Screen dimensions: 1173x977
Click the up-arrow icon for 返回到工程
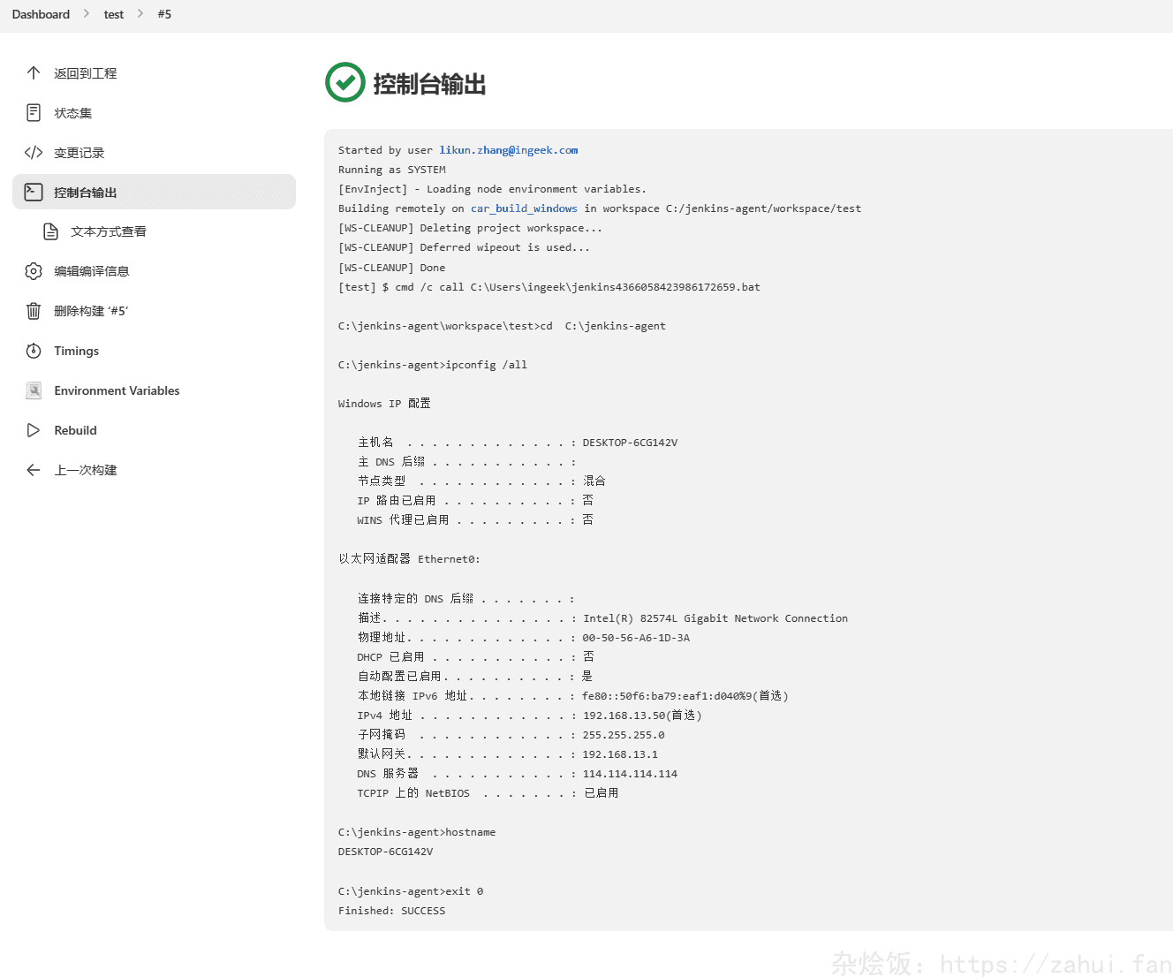click(34, 73)
